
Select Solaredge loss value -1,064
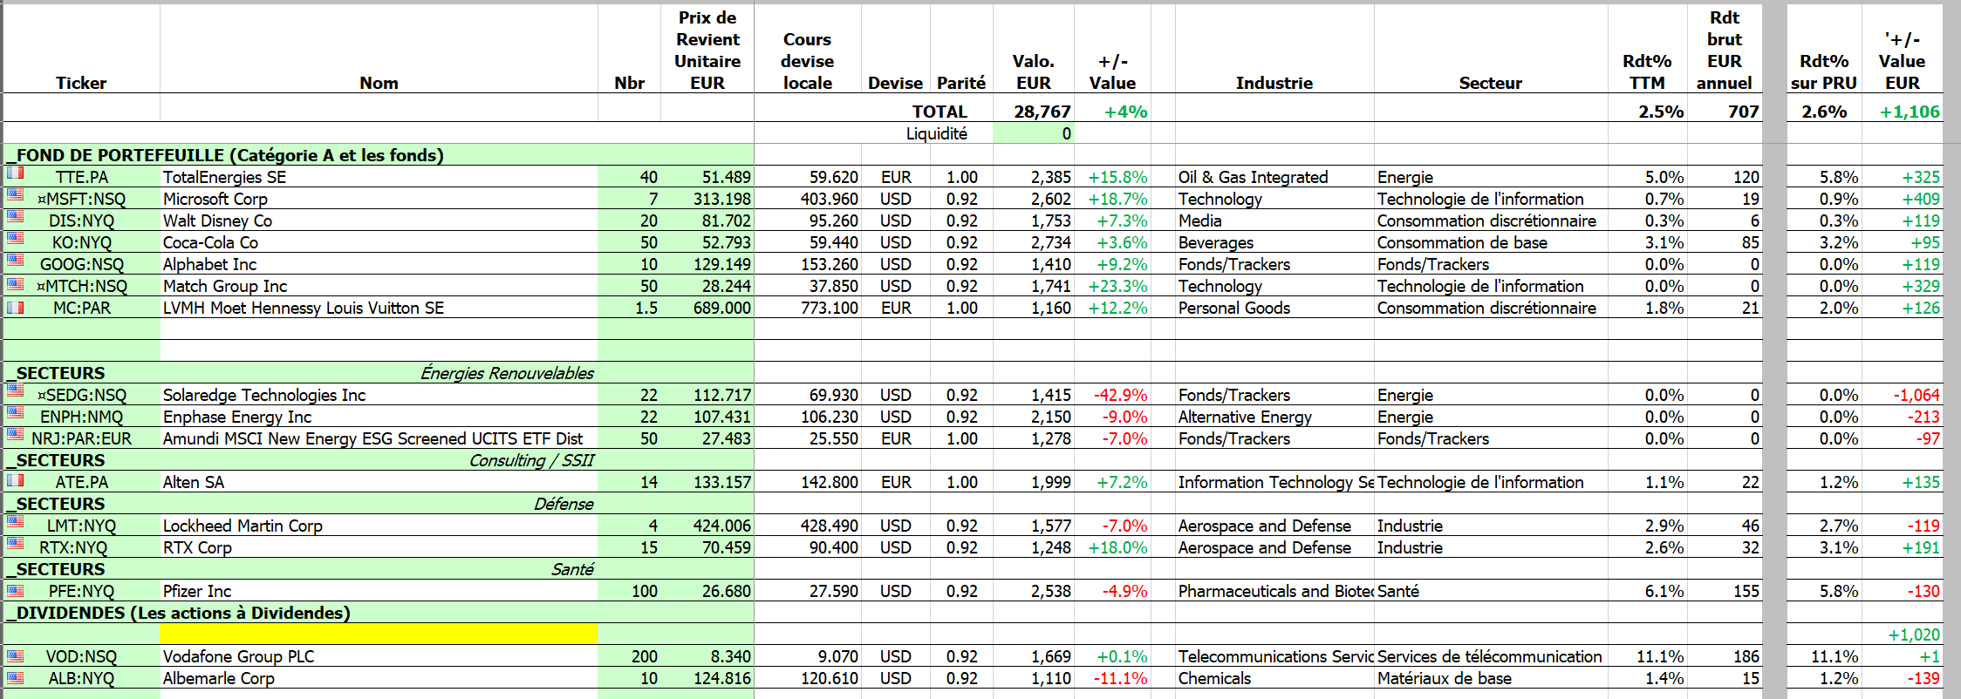coord(1916,395)
